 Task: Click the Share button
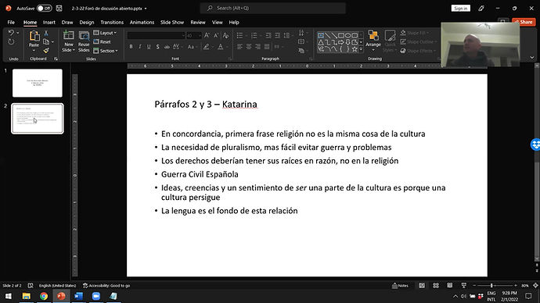[x=524, y=22]
